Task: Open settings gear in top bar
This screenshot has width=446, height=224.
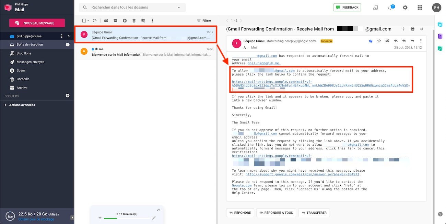Action: 405,8
